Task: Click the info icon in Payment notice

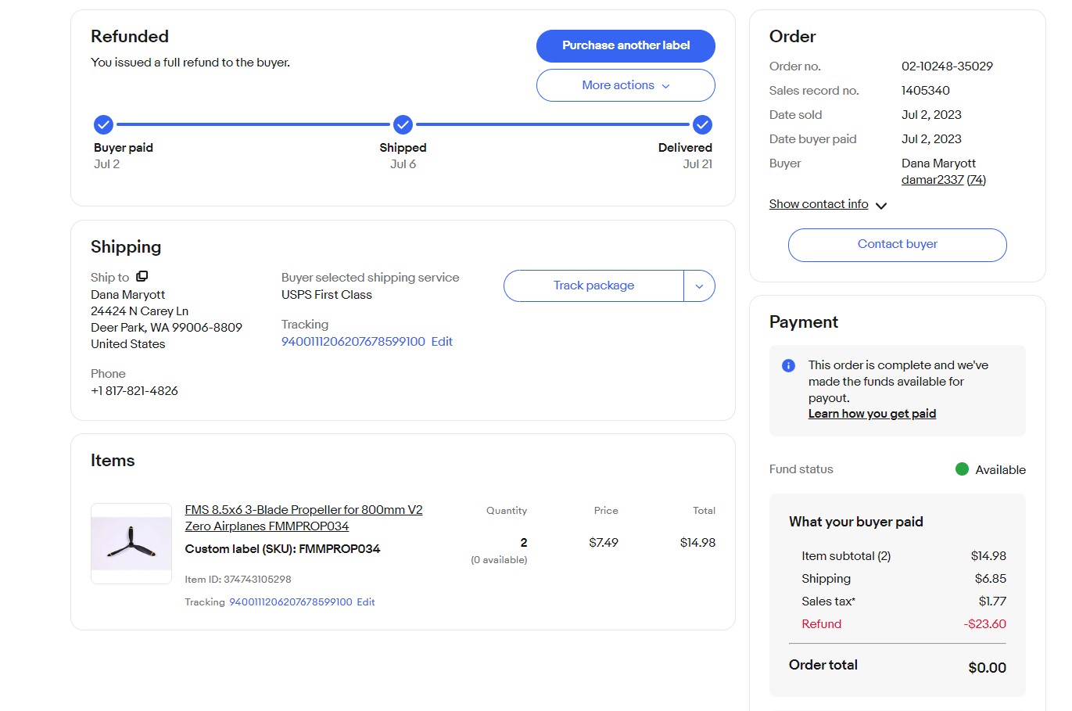Action: 788,365
